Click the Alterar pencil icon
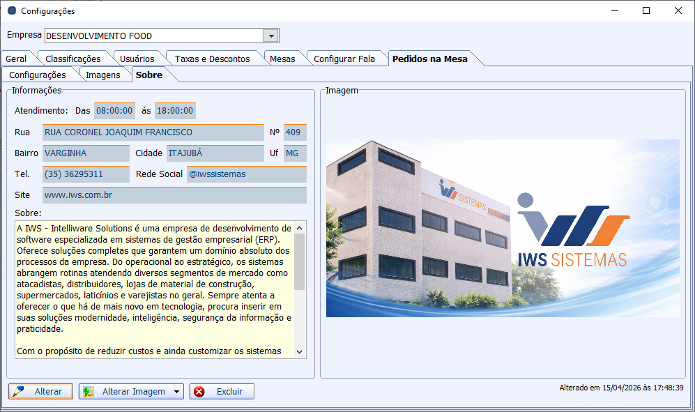The height and width of the screenshot is (412, 695). (19, 392)
